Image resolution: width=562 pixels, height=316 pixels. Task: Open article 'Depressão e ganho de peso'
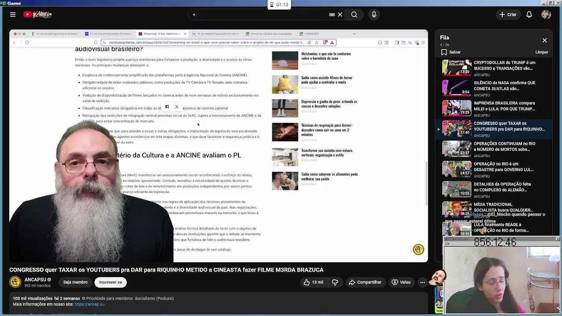coord(329,104)
